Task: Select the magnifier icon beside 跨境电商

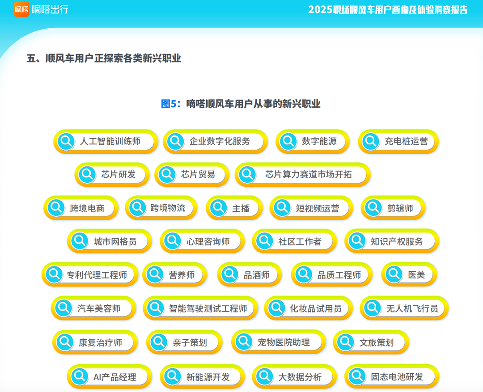Action: click(56, 208)
